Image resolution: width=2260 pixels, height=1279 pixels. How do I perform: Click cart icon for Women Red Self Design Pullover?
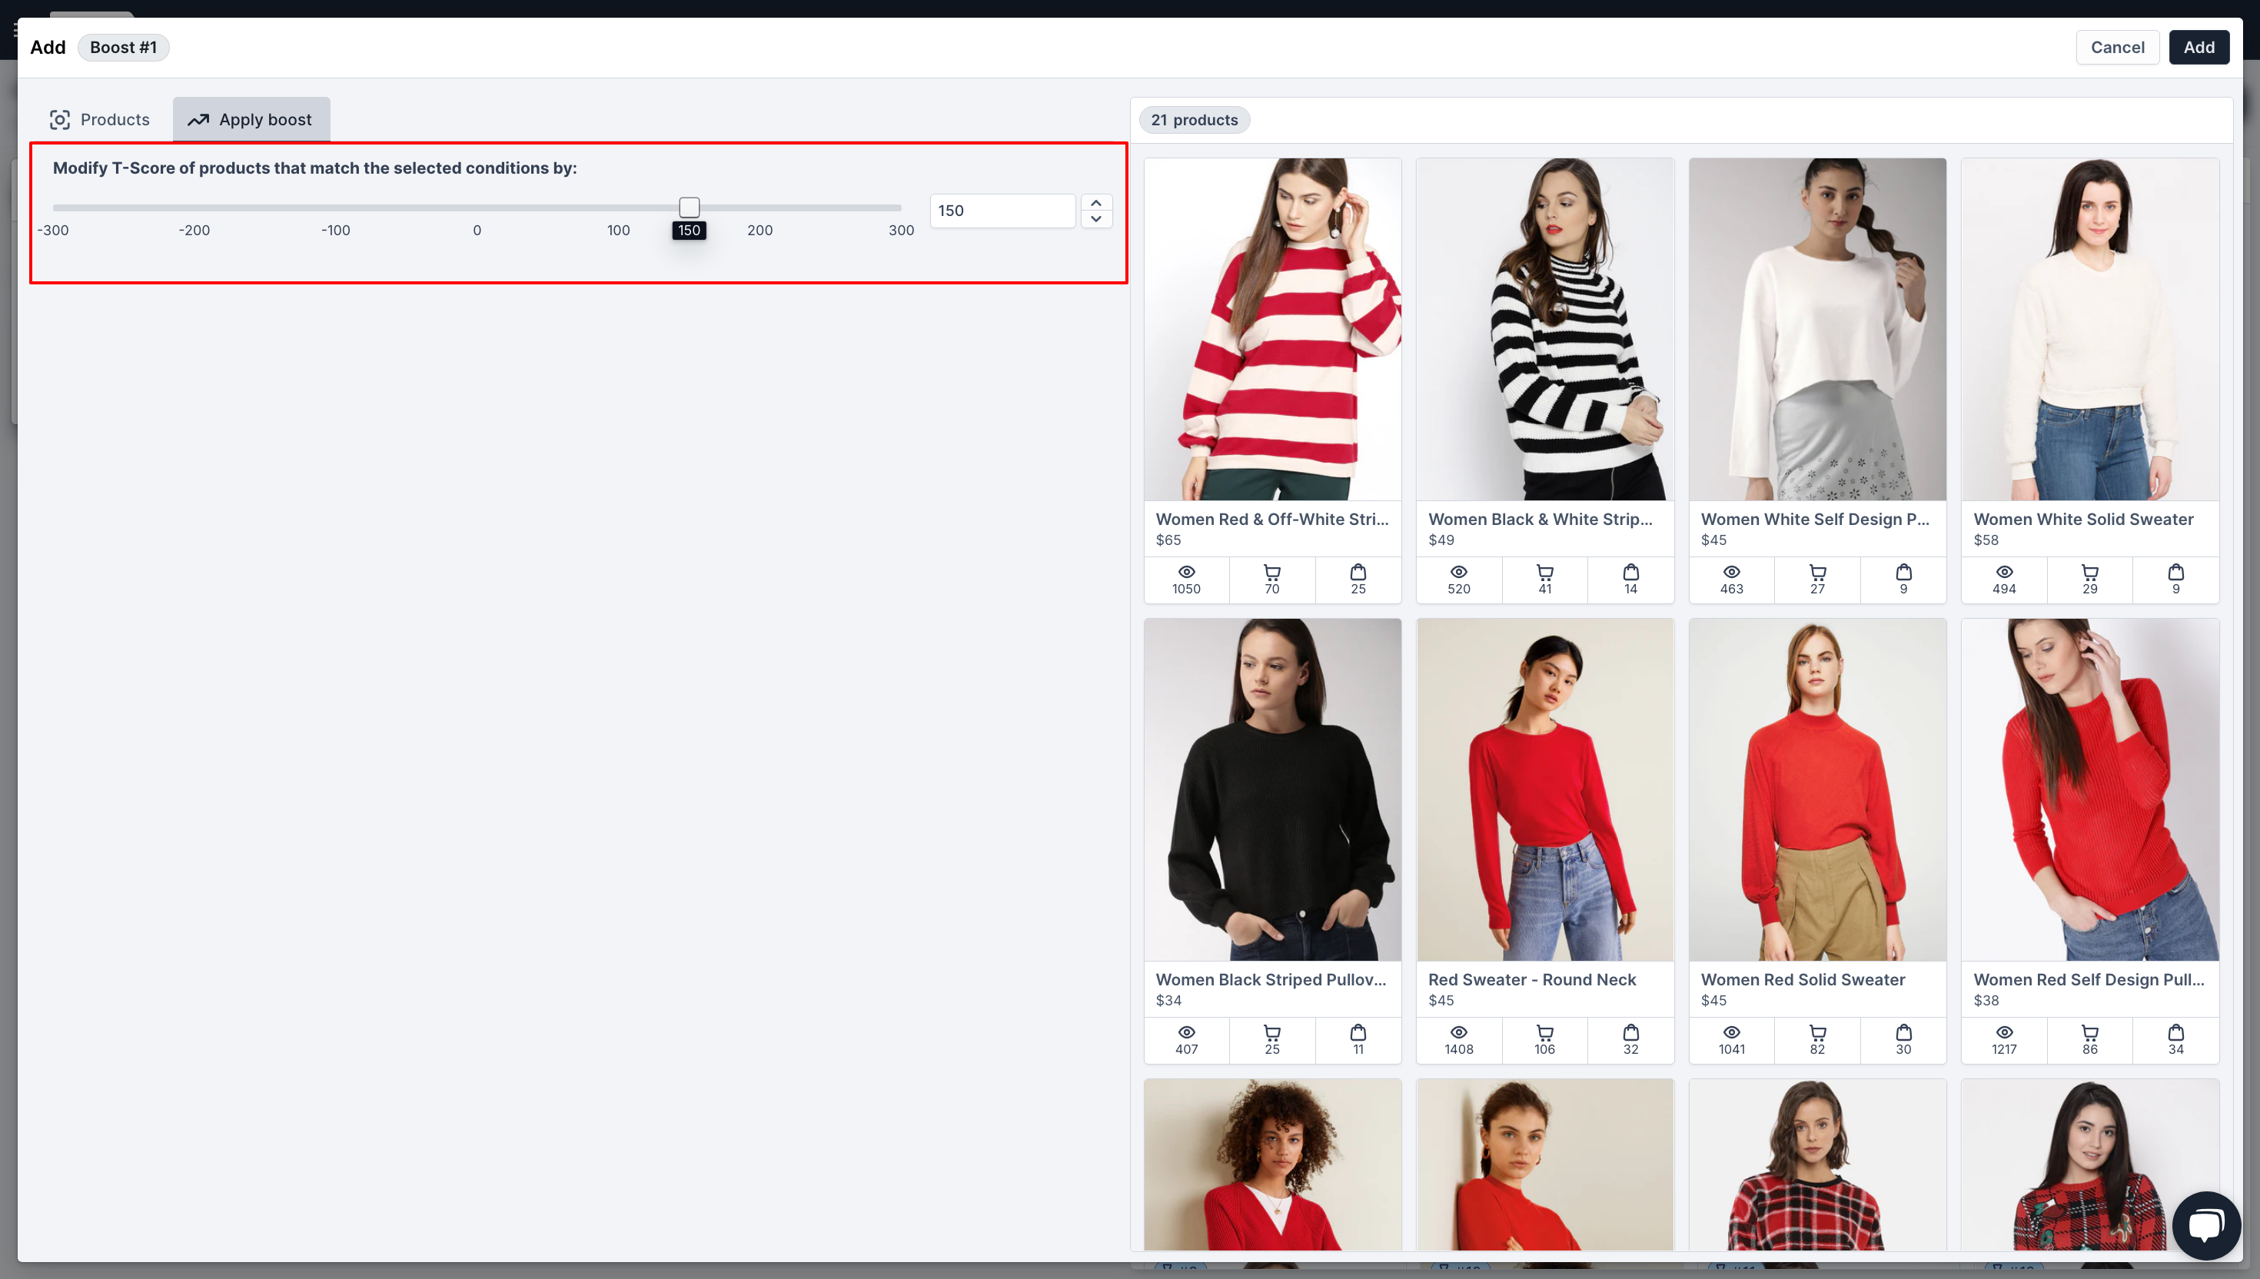(2089, 1032)
